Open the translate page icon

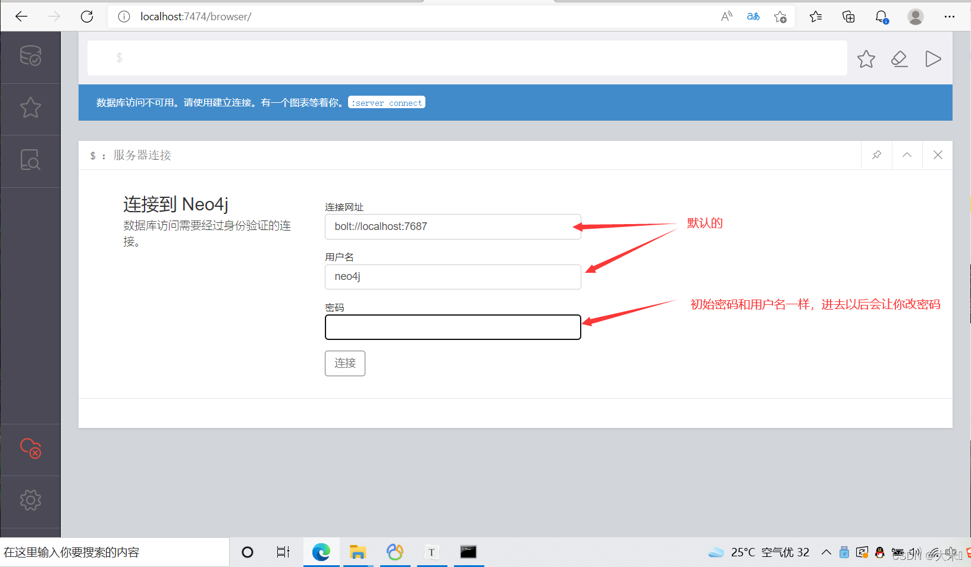[753, 17]
